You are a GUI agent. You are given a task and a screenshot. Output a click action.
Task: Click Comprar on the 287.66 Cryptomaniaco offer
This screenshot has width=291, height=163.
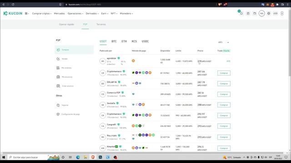224,73
